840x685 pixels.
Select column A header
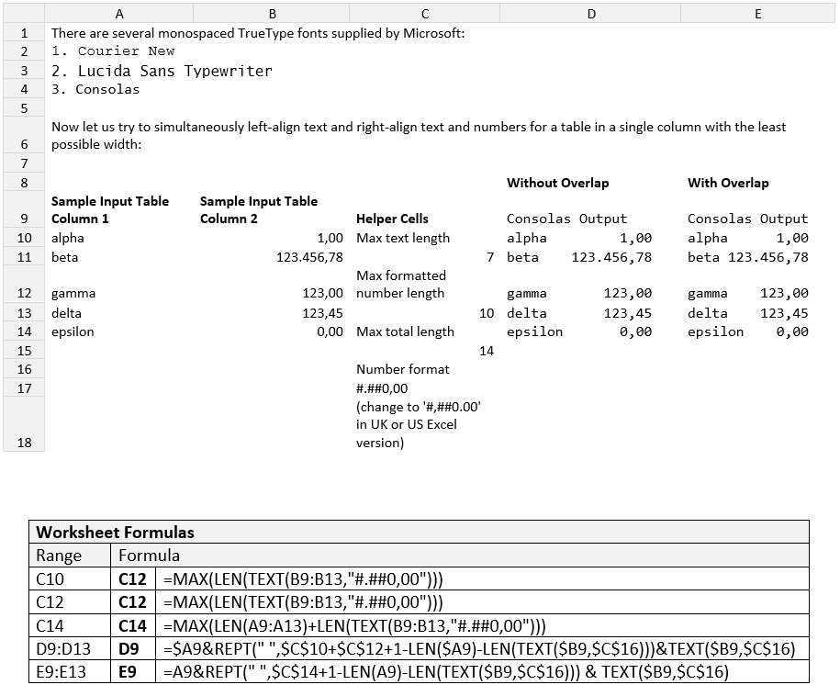119,14
